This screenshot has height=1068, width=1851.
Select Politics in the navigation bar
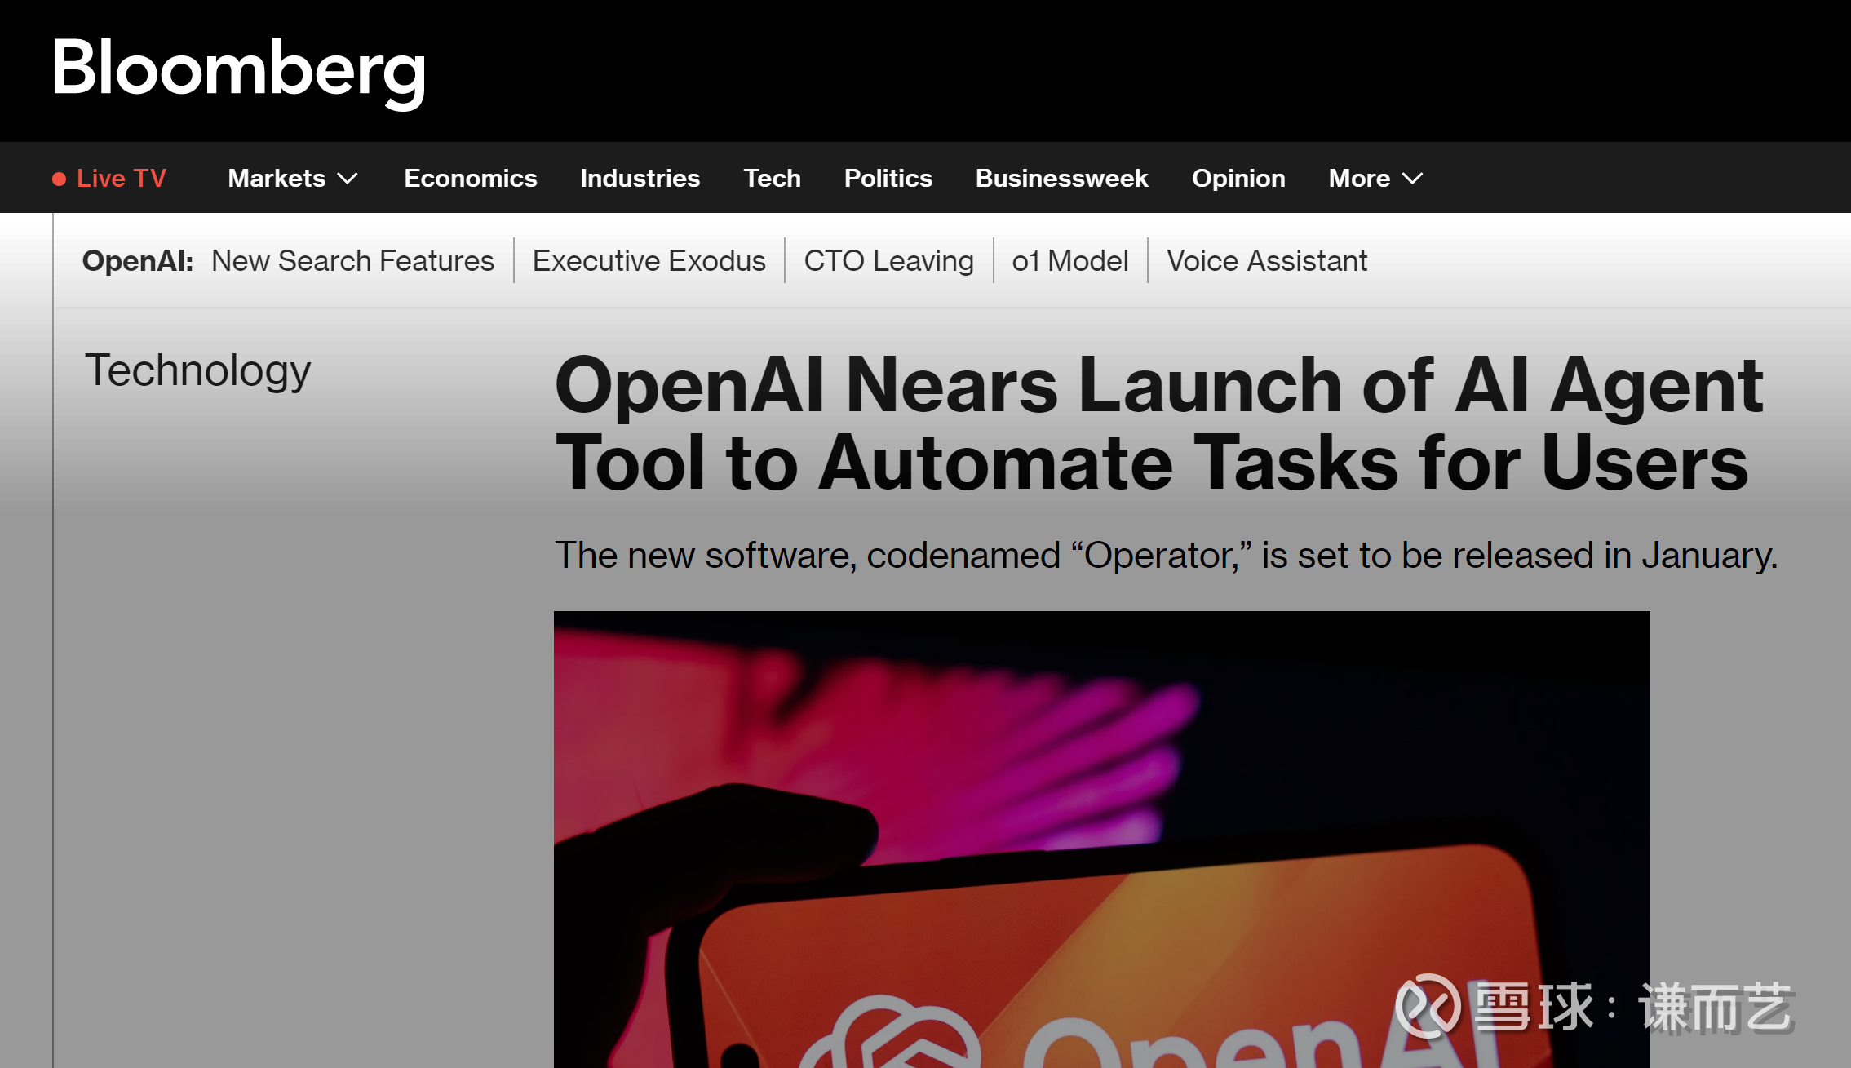tap(888, 179)
